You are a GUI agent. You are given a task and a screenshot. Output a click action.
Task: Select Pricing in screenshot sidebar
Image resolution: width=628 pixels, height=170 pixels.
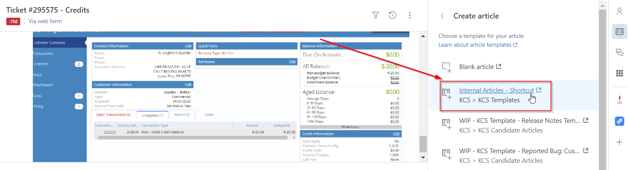(39, 106)
